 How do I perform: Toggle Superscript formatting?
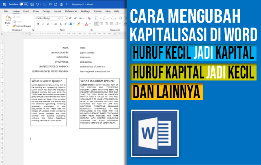click(66, 24)
